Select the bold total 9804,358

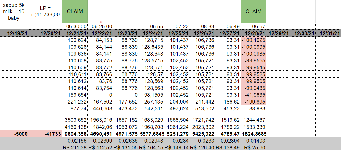[75, 134]
